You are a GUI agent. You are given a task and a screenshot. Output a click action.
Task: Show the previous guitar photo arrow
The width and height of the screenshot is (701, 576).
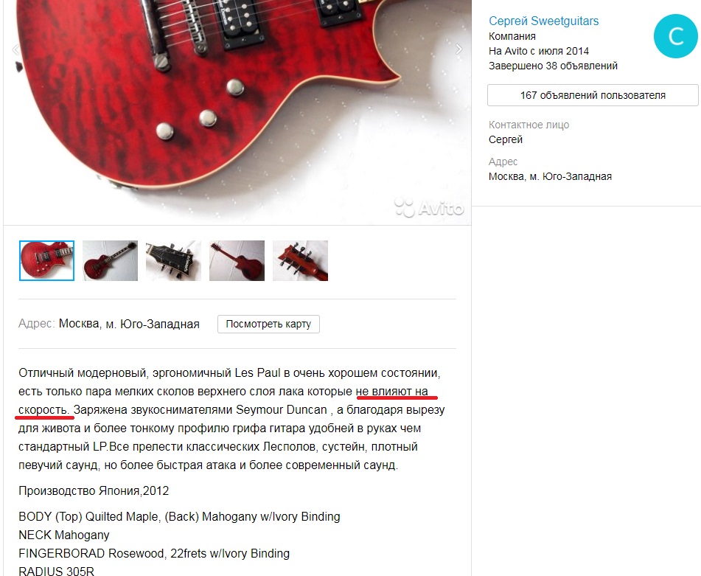[15, 49]
